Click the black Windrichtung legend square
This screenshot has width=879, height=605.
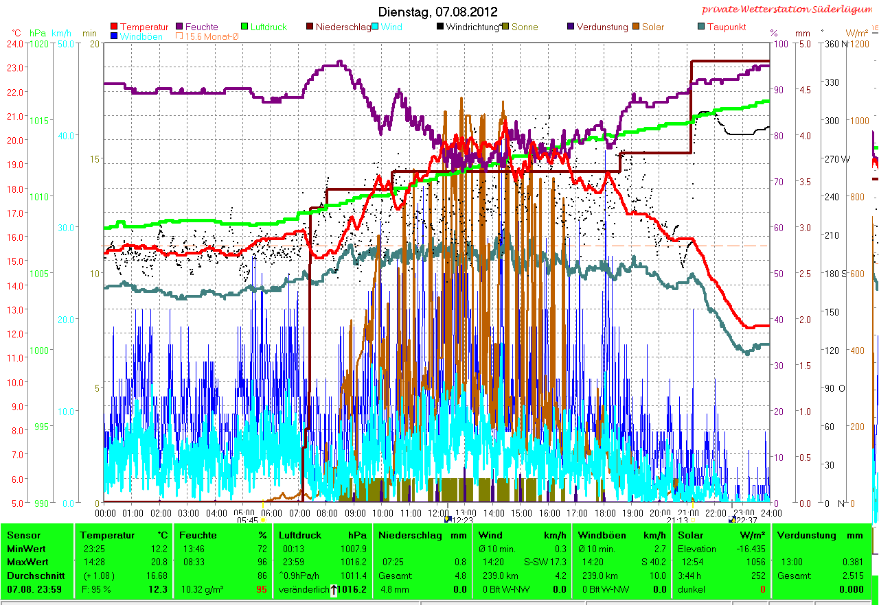(439, 27)
